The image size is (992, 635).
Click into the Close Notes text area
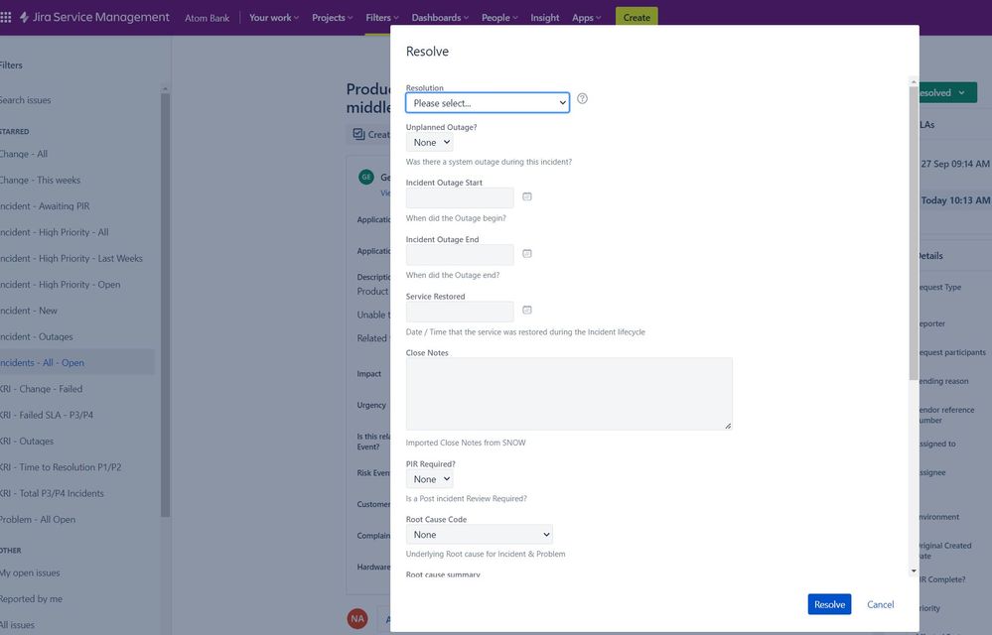tap(569, 394)
